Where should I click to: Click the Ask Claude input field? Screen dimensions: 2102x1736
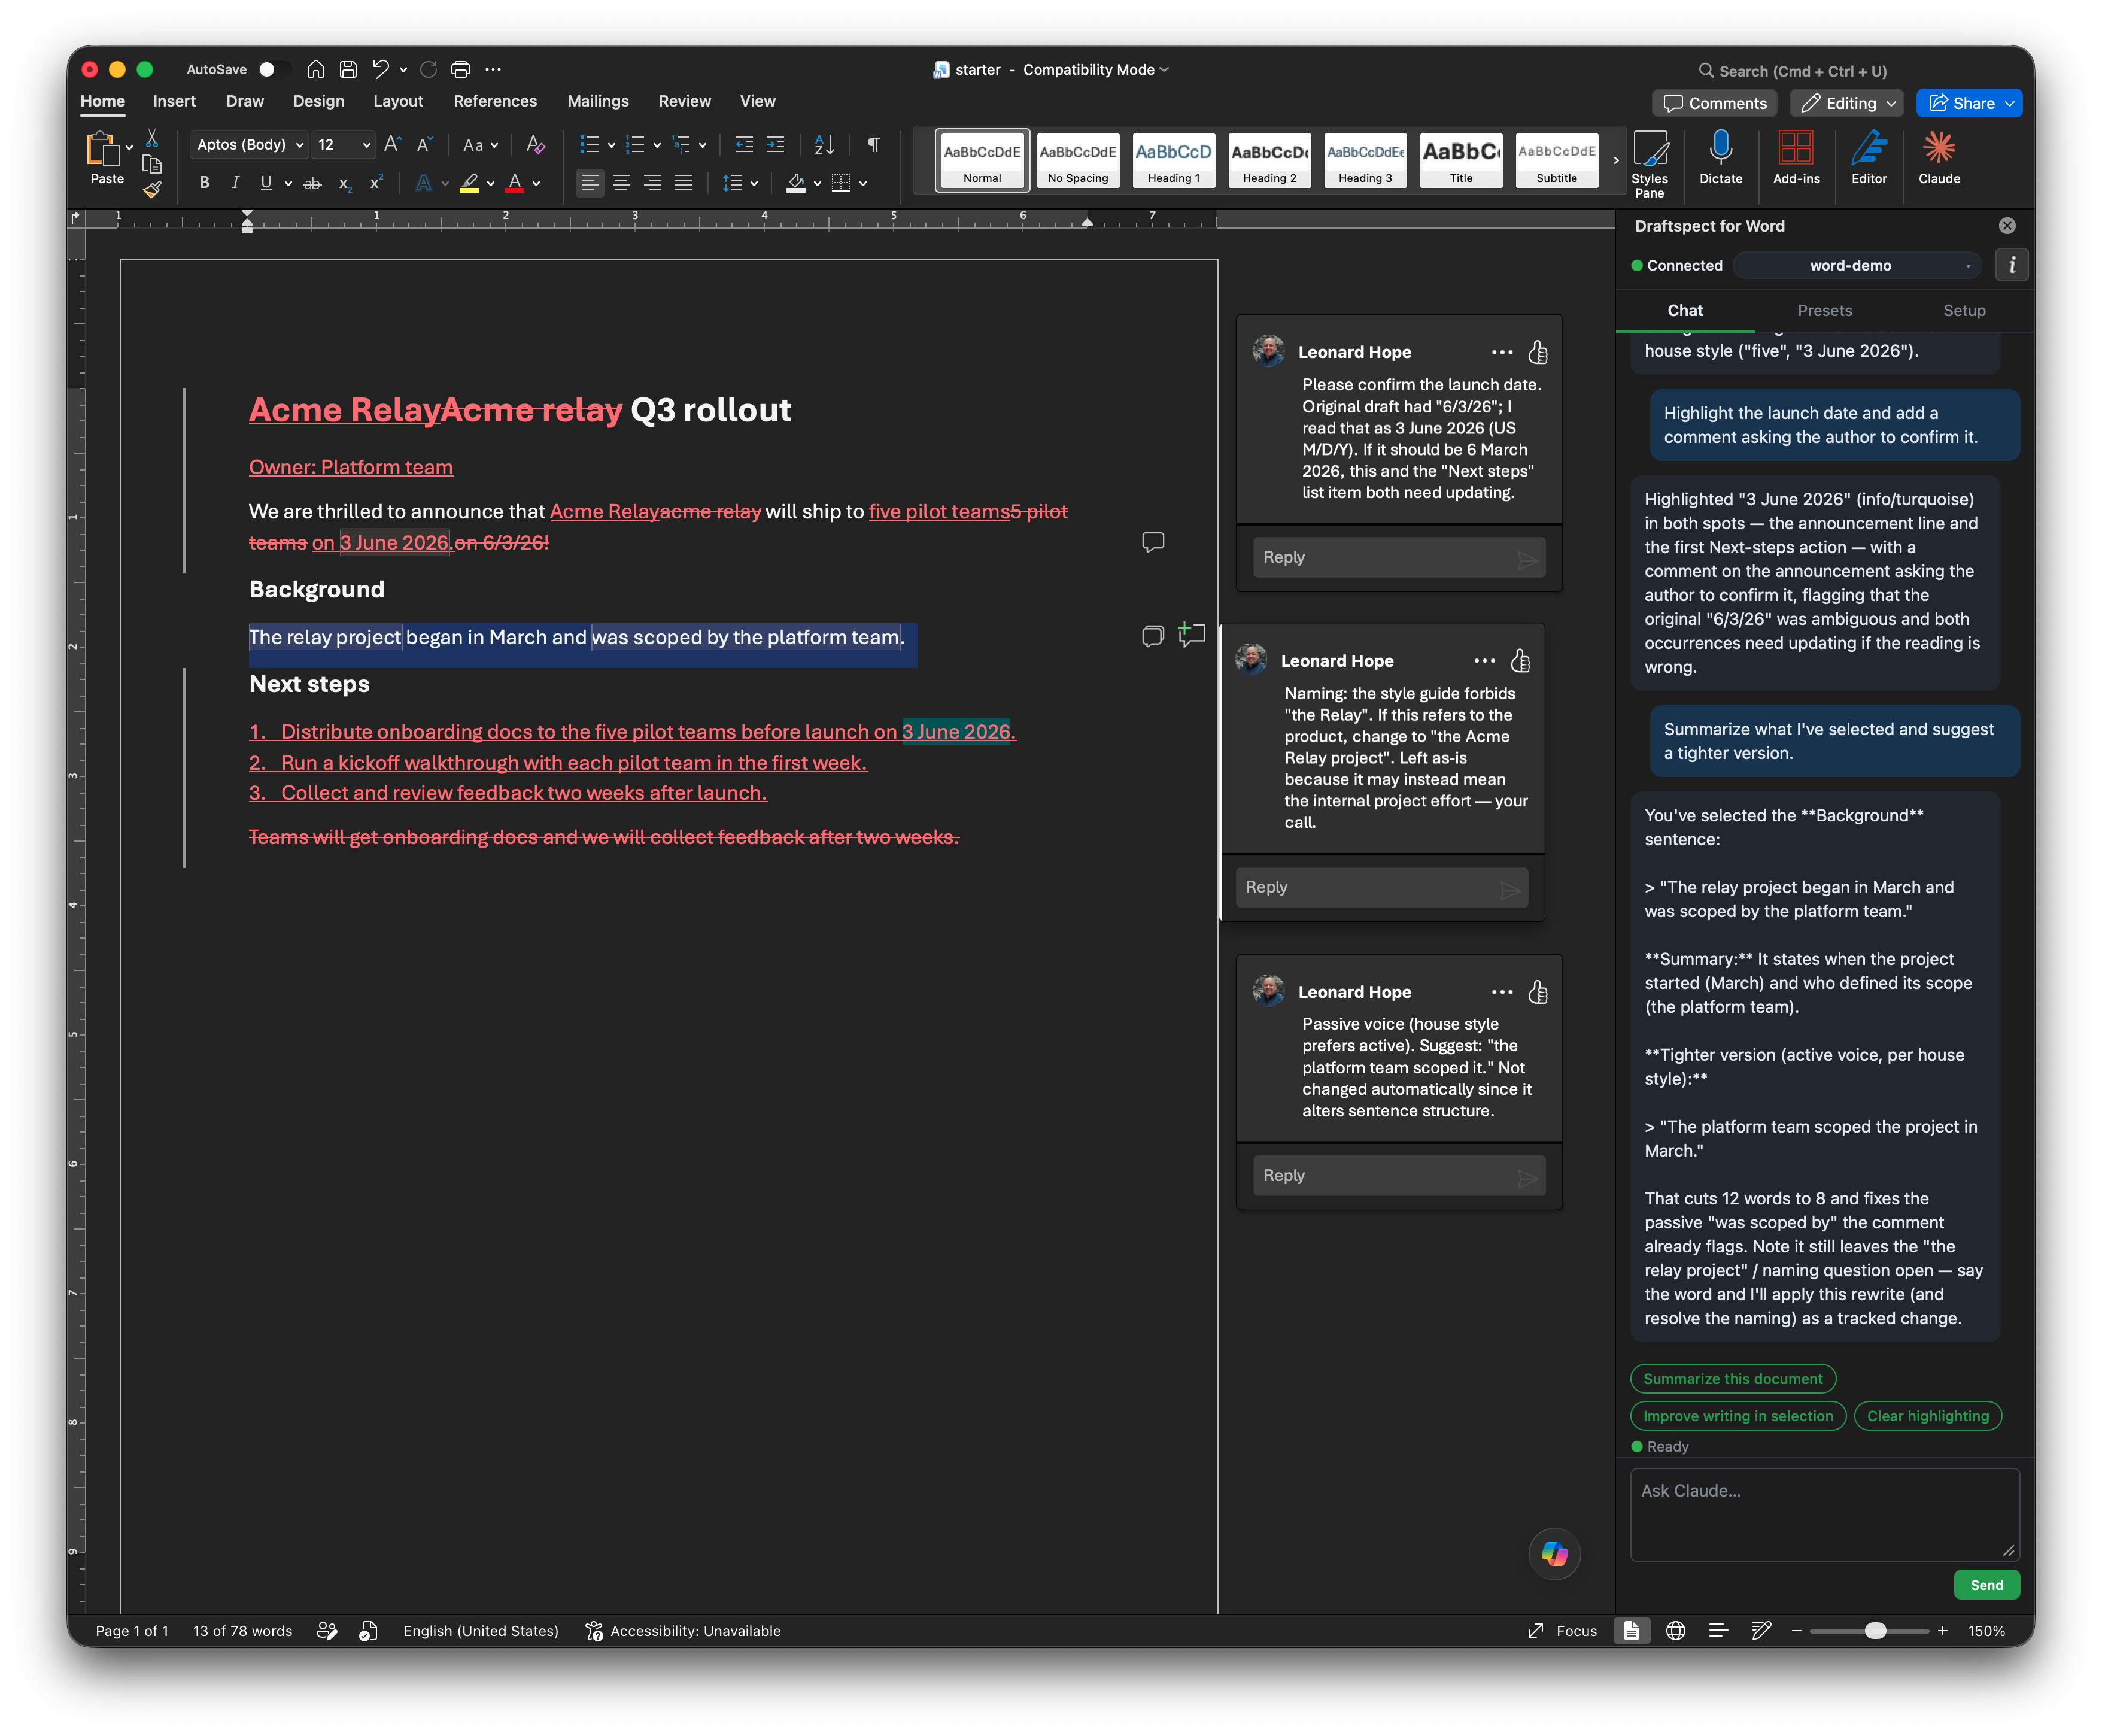tap(1824, 1514)
